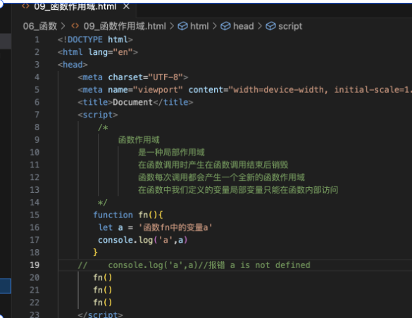
Task: Click the closing brace on line 18
Action: [95, 252]
